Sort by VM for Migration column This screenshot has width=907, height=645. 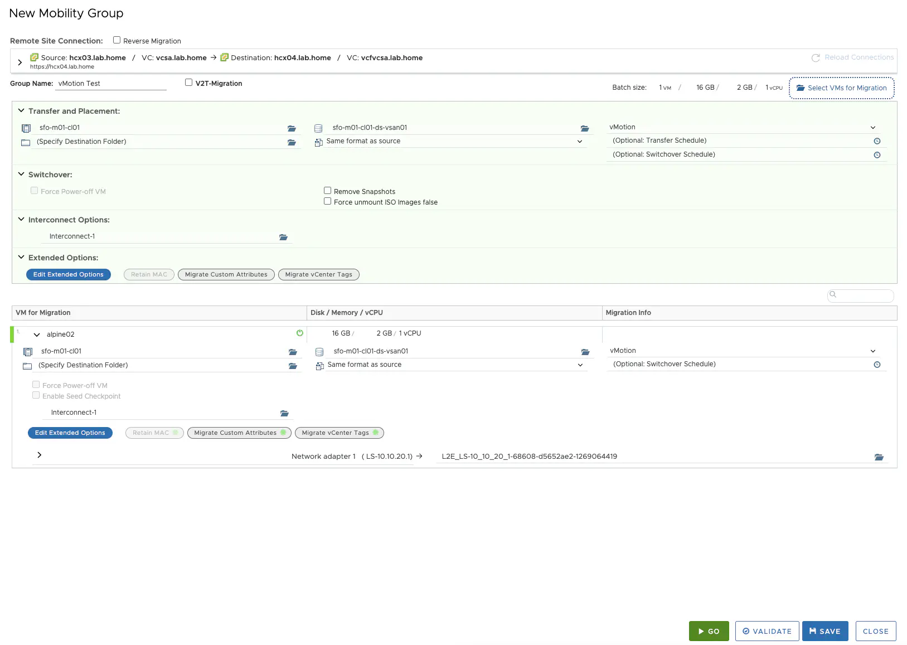coord(159,313)
